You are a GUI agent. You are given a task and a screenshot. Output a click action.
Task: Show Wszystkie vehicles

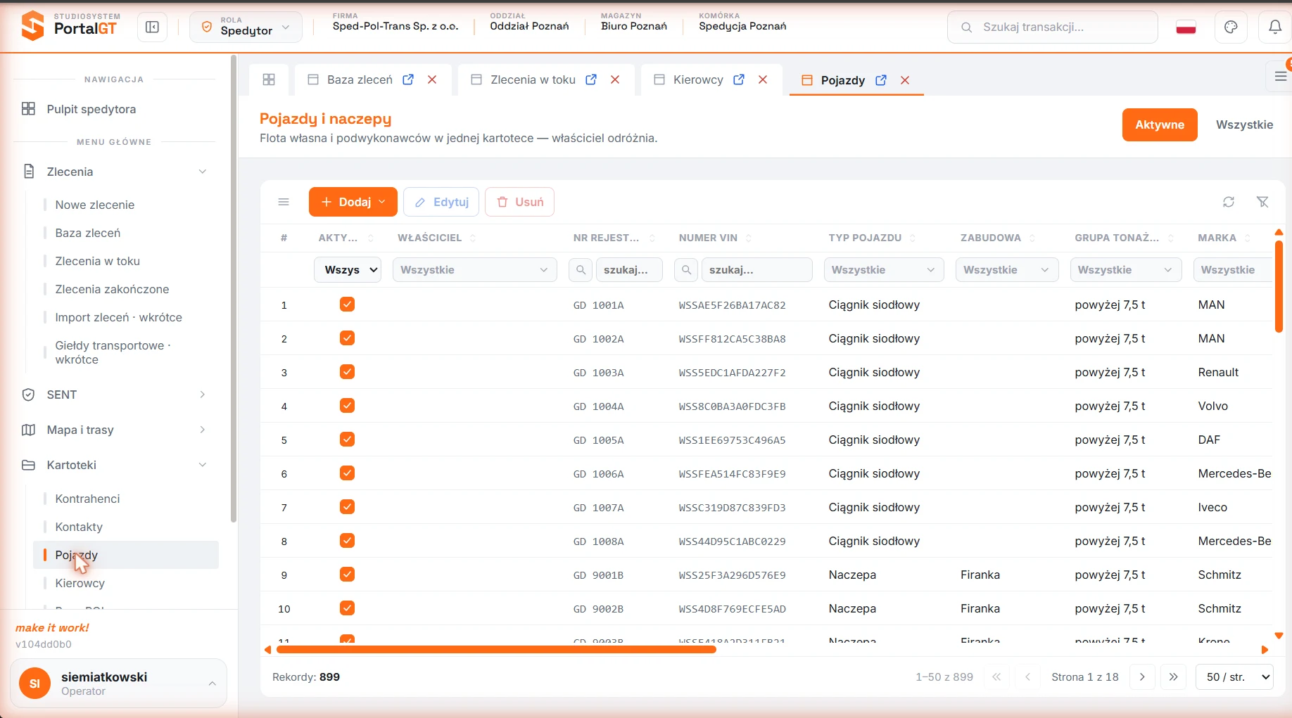tap(1244, 125)
